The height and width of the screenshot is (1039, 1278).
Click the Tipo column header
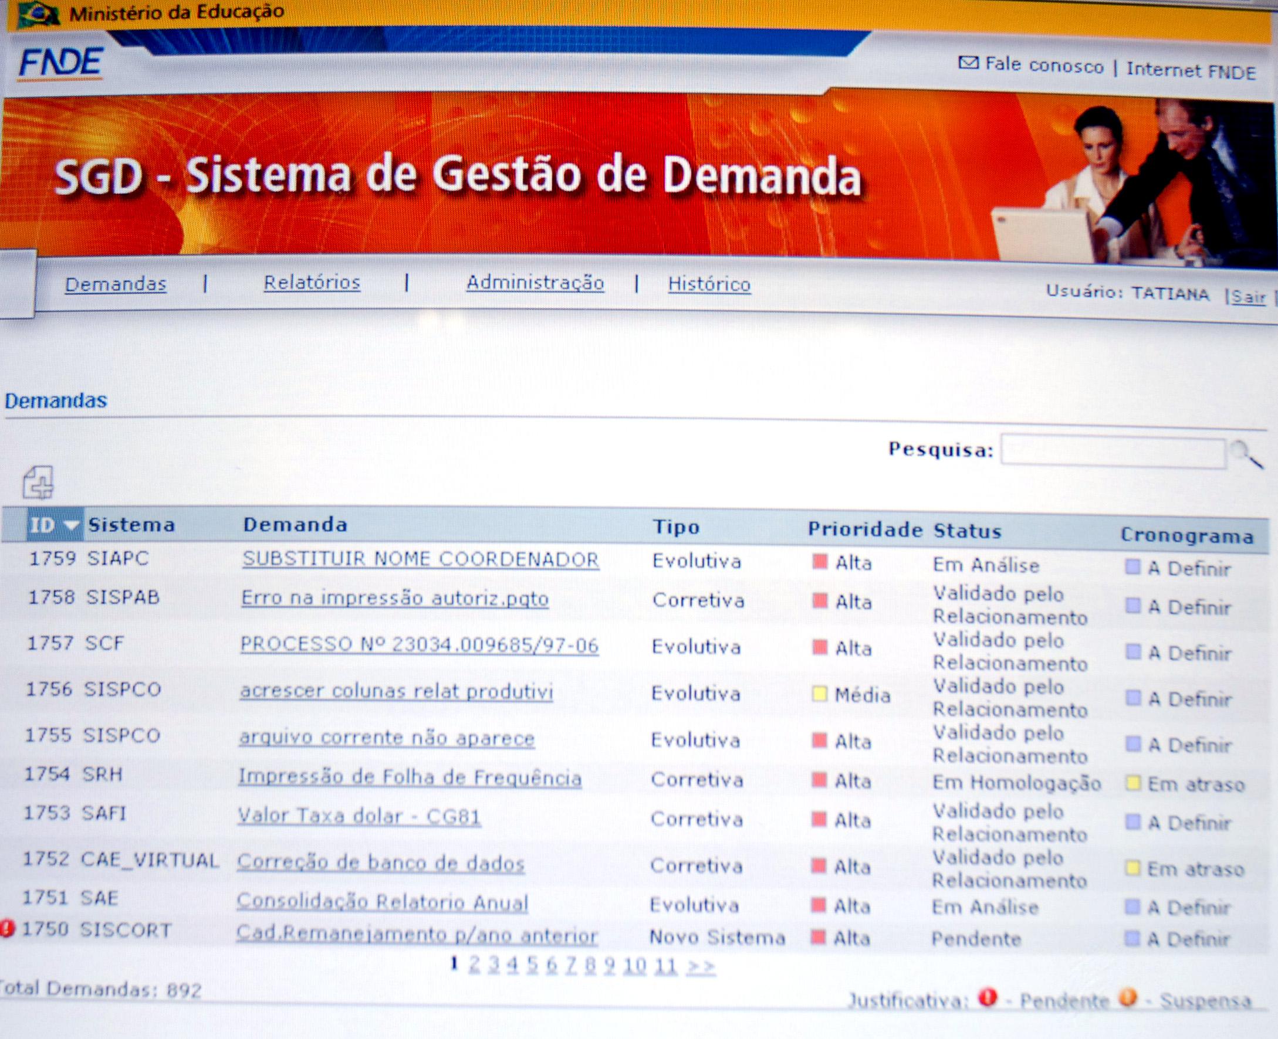pyautogui.click(x=676, y=527)
